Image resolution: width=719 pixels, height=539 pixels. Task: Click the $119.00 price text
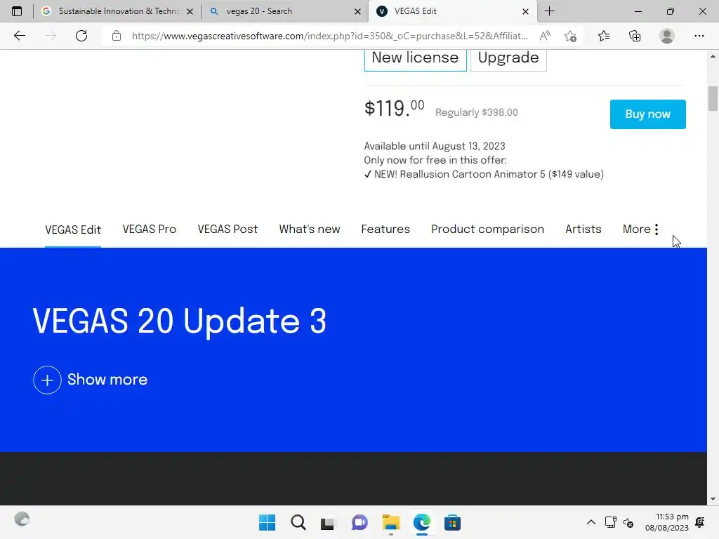[x=394, y=109]
